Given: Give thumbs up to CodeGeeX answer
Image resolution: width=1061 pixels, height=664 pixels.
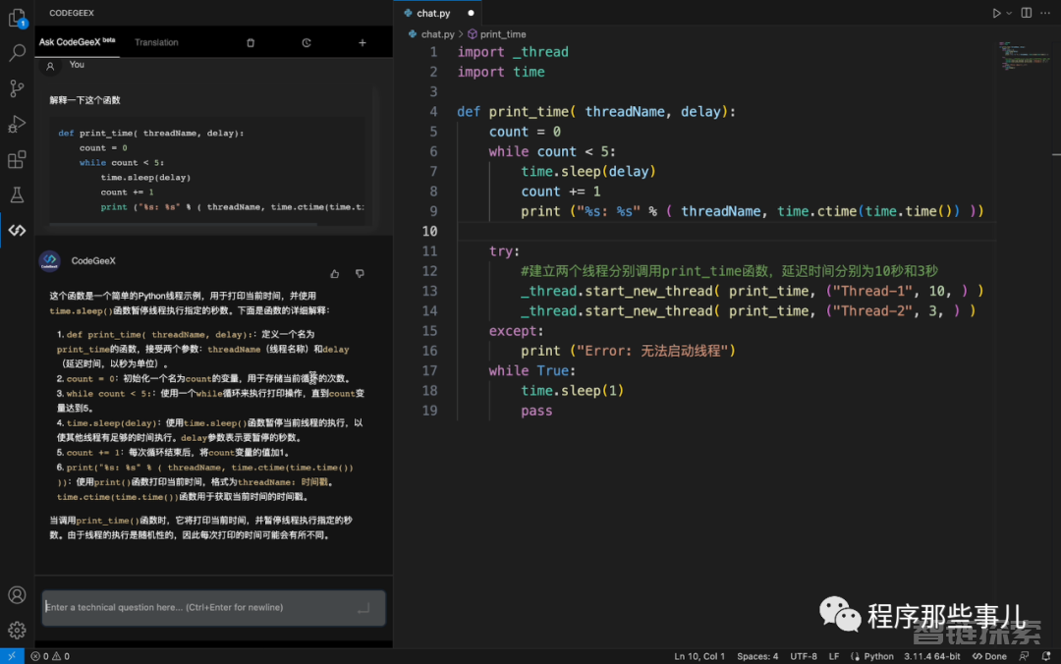Looking at the screenshot, I should [x=335, y=274].
